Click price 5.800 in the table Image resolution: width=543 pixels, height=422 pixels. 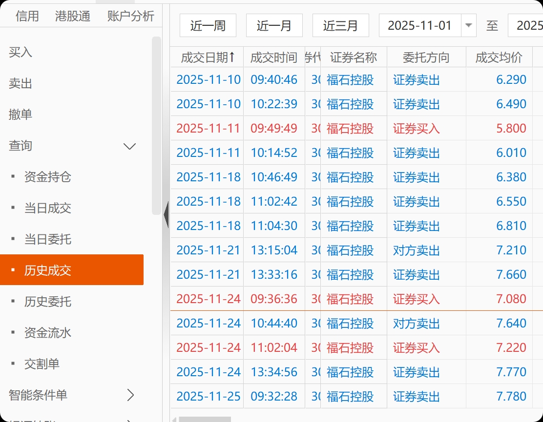tap(511, 128)
